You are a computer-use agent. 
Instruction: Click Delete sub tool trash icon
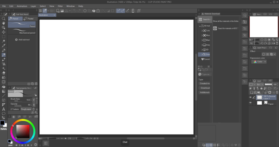point(36,84)
